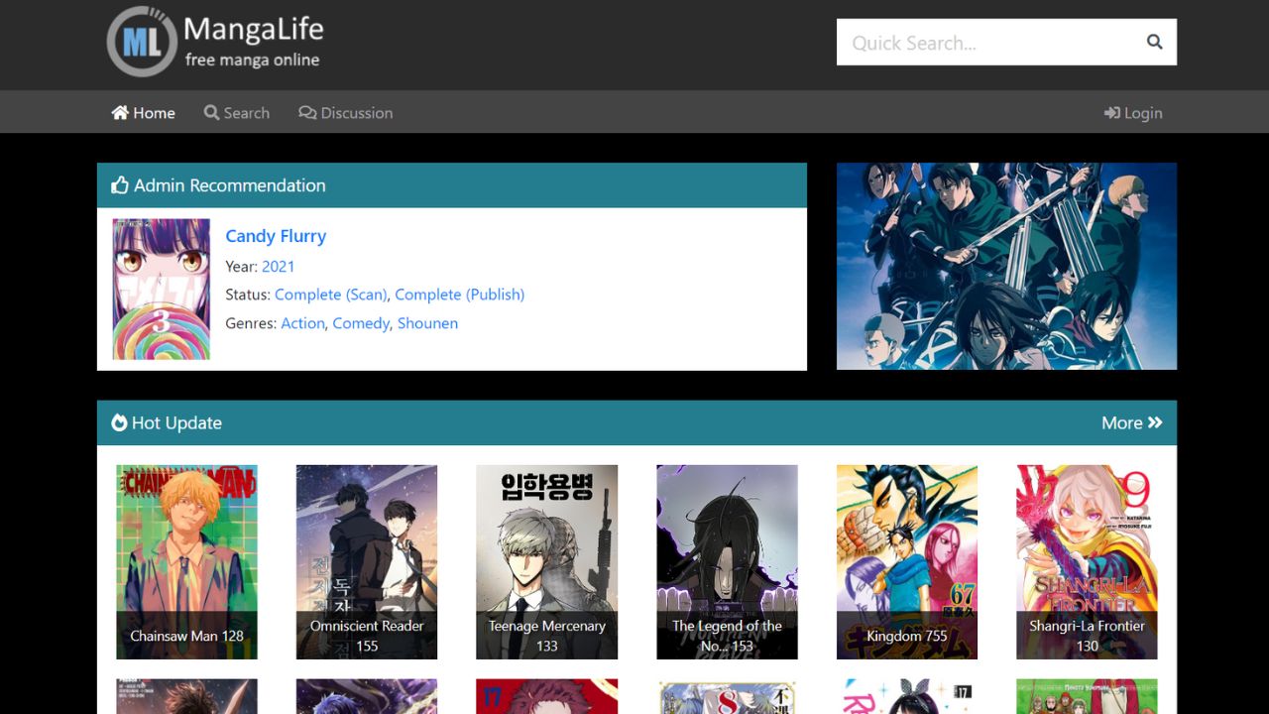Image resolution: width=1269 pixels, height=714 pixels.
Task: Click the magnifying glass search icon
Action: point(1154,42)
